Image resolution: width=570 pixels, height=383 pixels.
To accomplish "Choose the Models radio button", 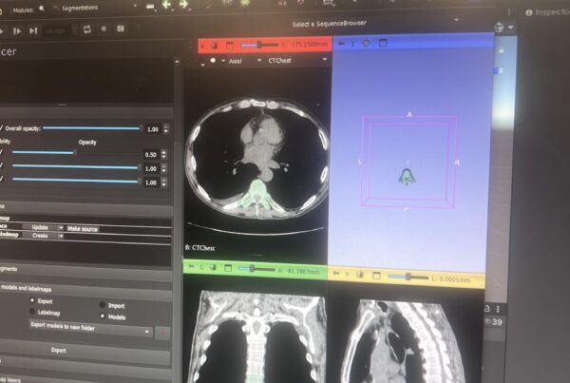I will point(102,317).
